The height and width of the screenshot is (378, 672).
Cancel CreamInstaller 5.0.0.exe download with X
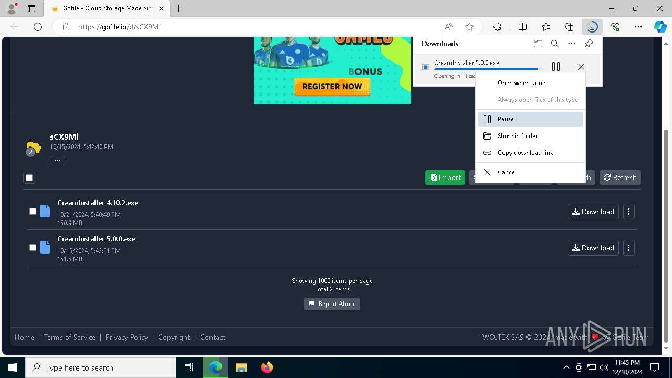tap(581, 67)
